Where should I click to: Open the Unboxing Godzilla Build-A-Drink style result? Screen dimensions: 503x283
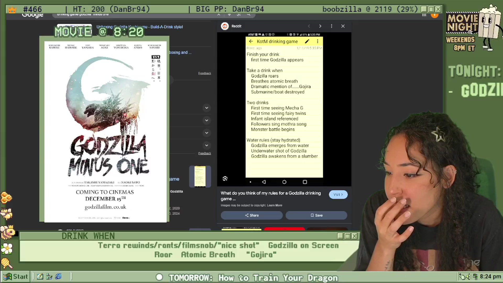coord(140,27)
